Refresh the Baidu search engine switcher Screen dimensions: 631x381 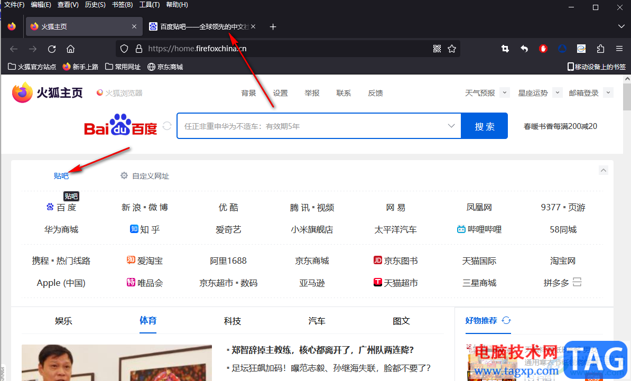pos(167,126)
